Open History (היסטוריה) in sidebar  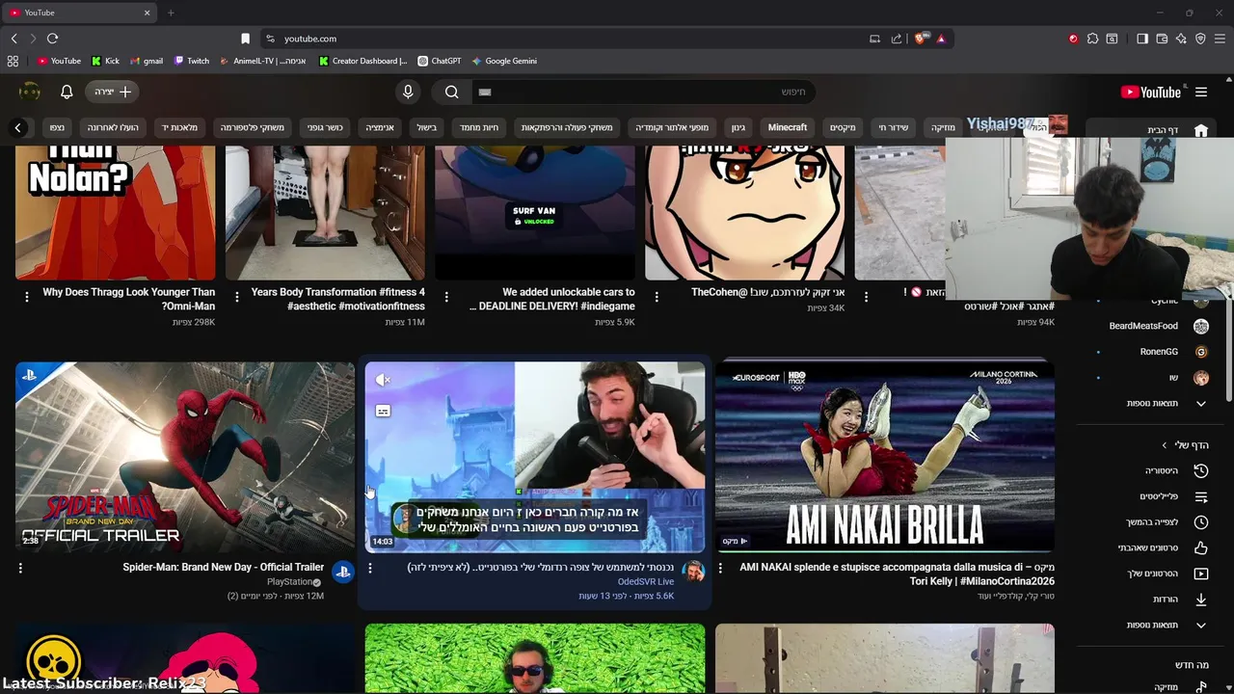pos(1176,470)
